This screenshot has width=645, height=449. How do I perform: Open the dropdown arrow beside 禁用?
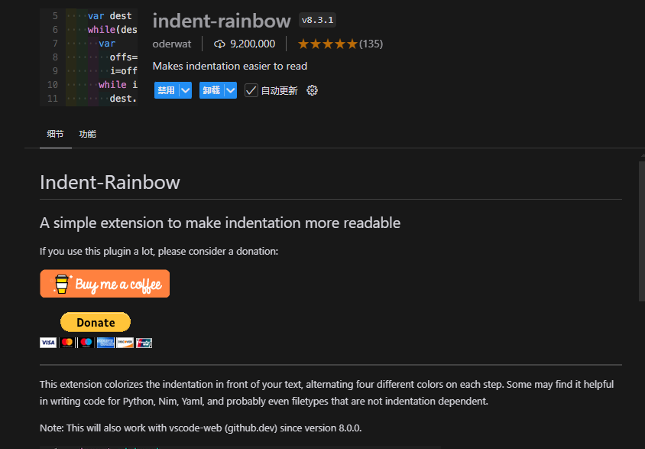(x=186, y=90)
